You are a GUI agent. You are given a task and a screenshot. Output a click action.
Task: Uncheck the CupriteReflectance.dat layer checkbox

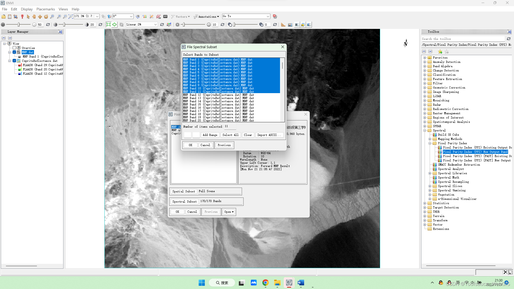14,61
